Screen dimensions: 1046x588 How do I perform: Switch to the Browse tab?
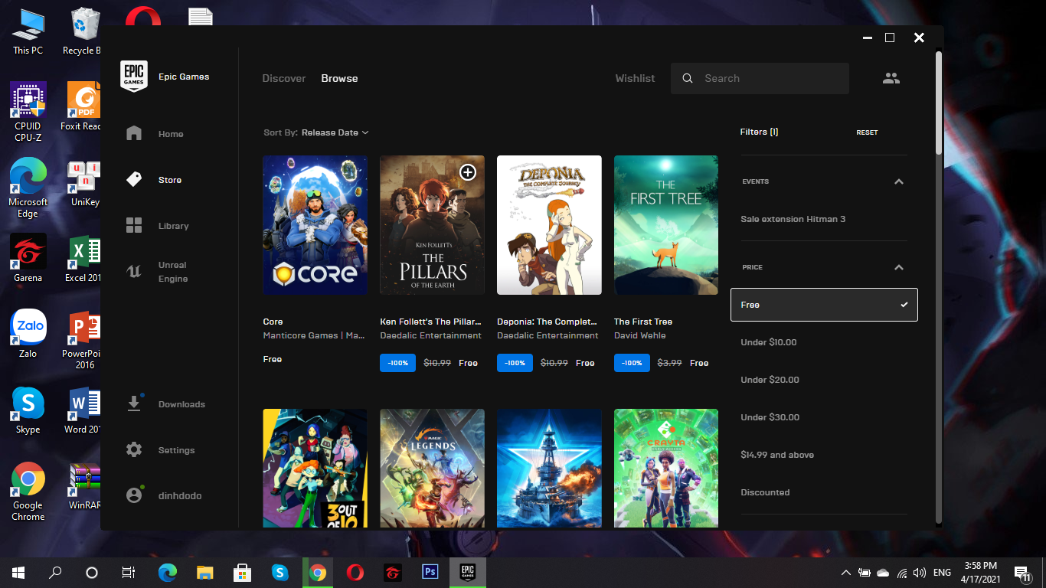pos(339,78)
